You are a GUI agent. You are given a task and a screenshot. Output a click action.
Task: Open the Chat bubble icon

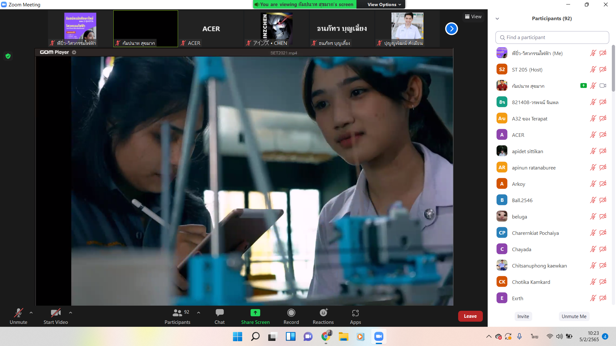point(219,313)
